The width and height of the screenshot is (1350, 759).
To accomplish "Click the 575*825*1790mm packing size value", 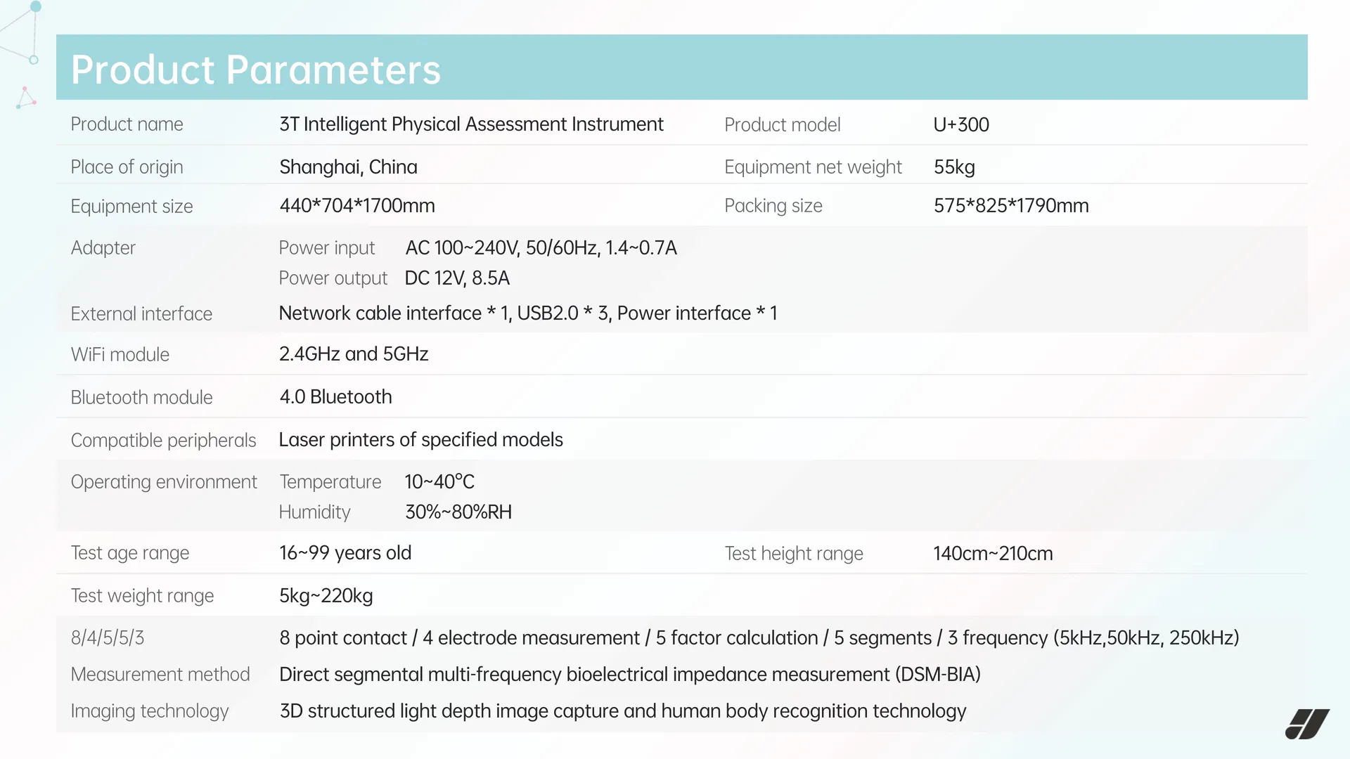I will click(1011, 206).
